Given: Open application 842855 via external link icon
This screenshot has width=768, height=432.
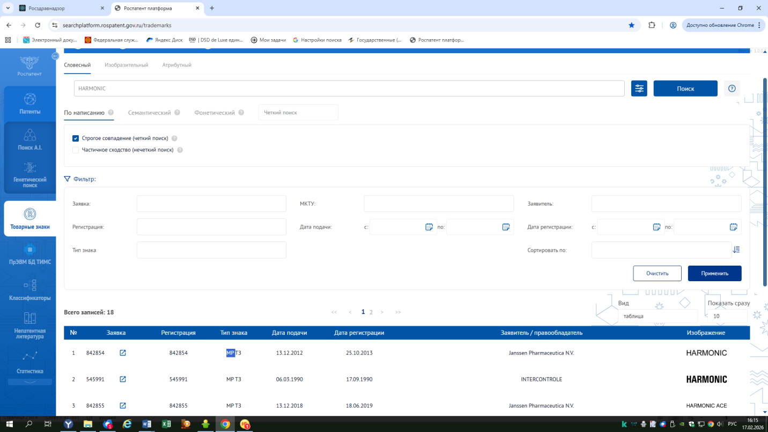Looking at the screenshot, I should [x=123, y=406].
